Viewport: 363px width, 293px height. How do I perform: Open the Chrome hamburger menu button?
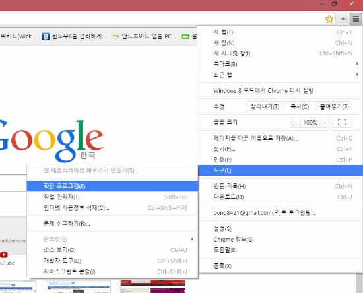pyautogui.click(x=356, y=18)
